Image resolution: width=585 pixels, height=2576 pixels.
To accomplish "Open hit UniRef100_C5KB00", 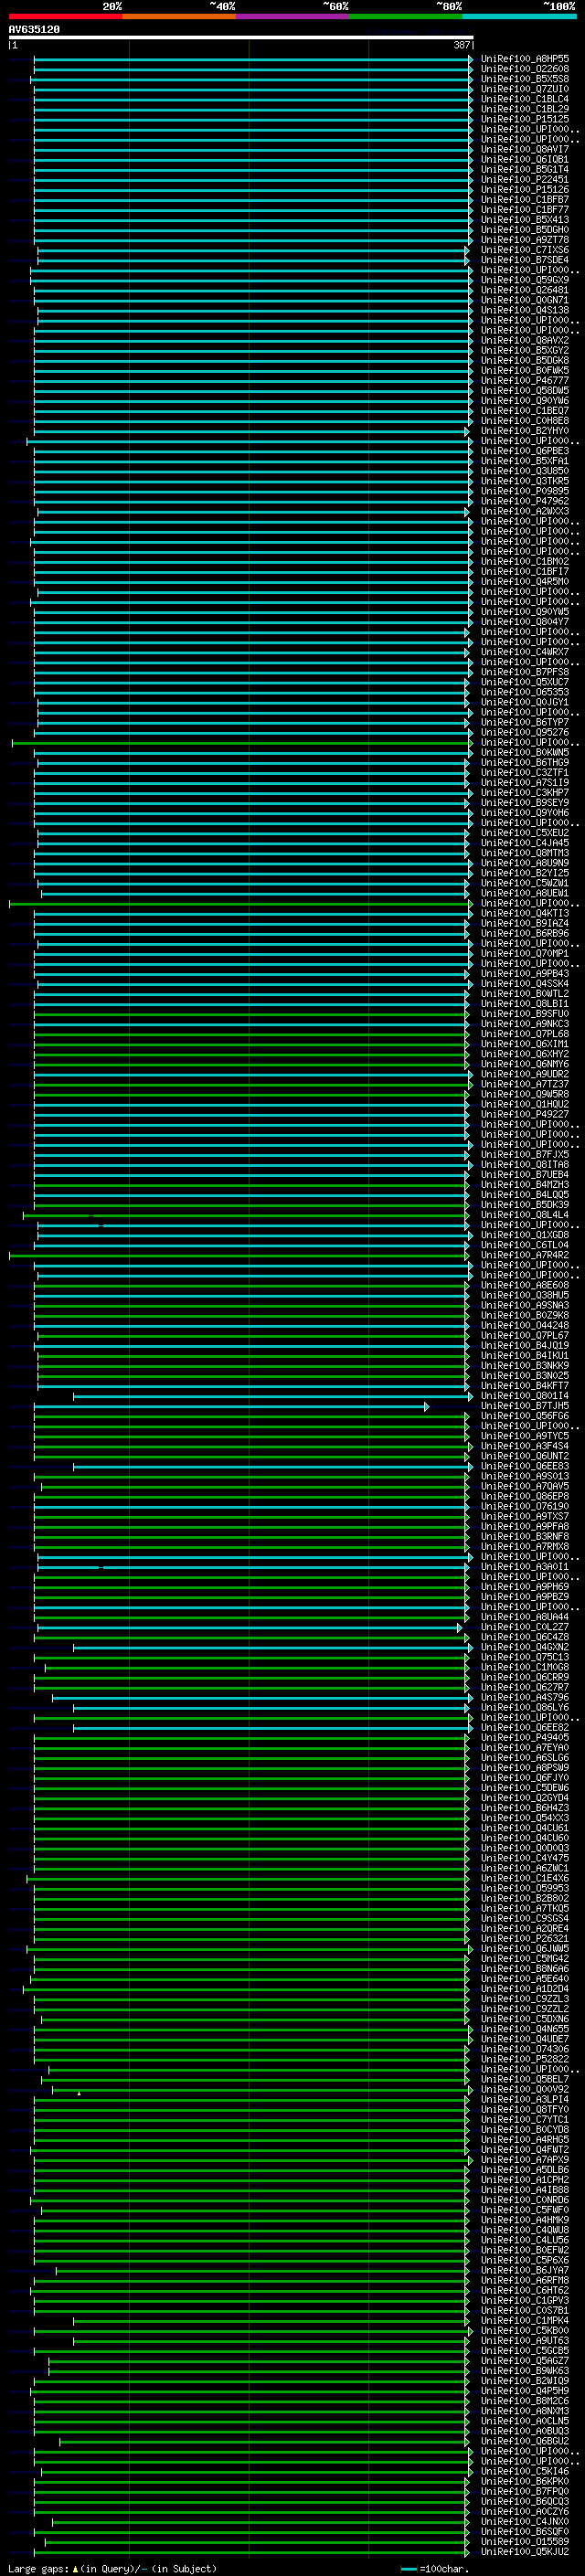I will coord(524,2331).
